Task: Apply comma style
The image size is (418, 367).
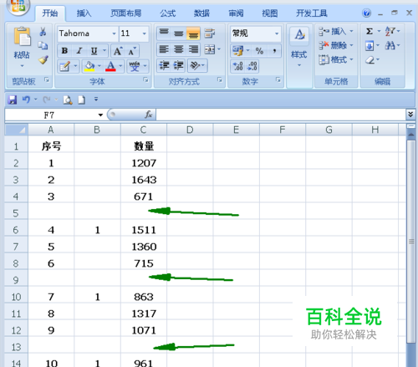Action: 274,51
